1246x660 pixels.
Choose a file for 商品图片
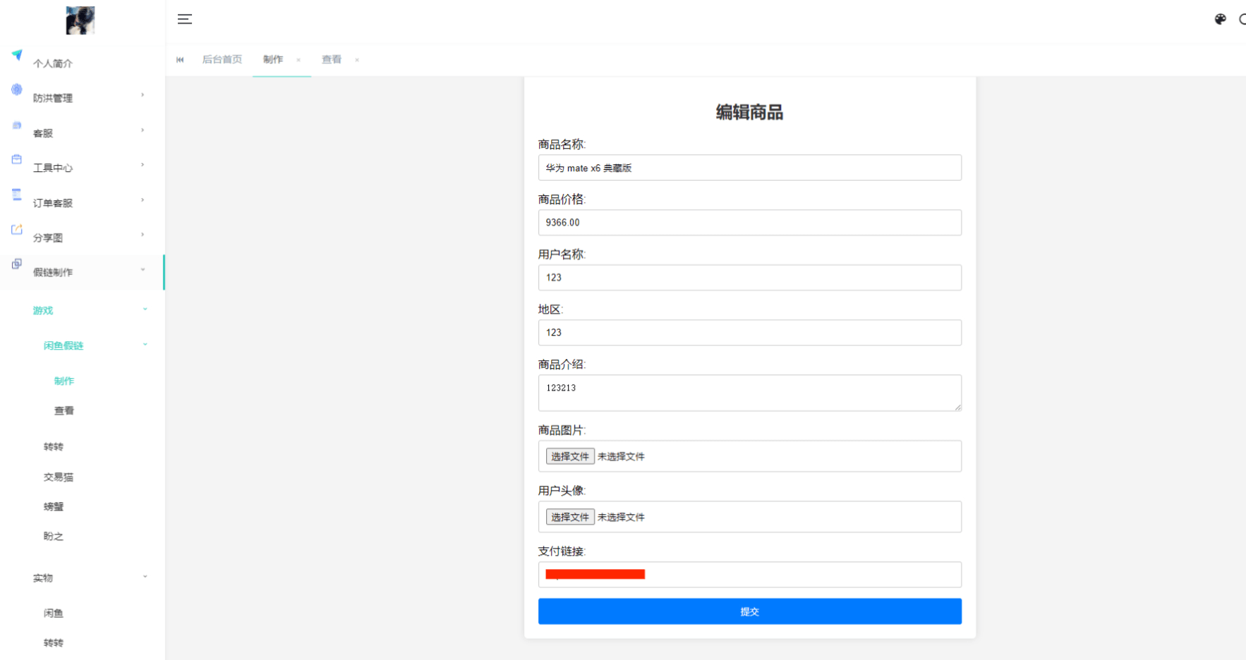(x=569, y=456)
